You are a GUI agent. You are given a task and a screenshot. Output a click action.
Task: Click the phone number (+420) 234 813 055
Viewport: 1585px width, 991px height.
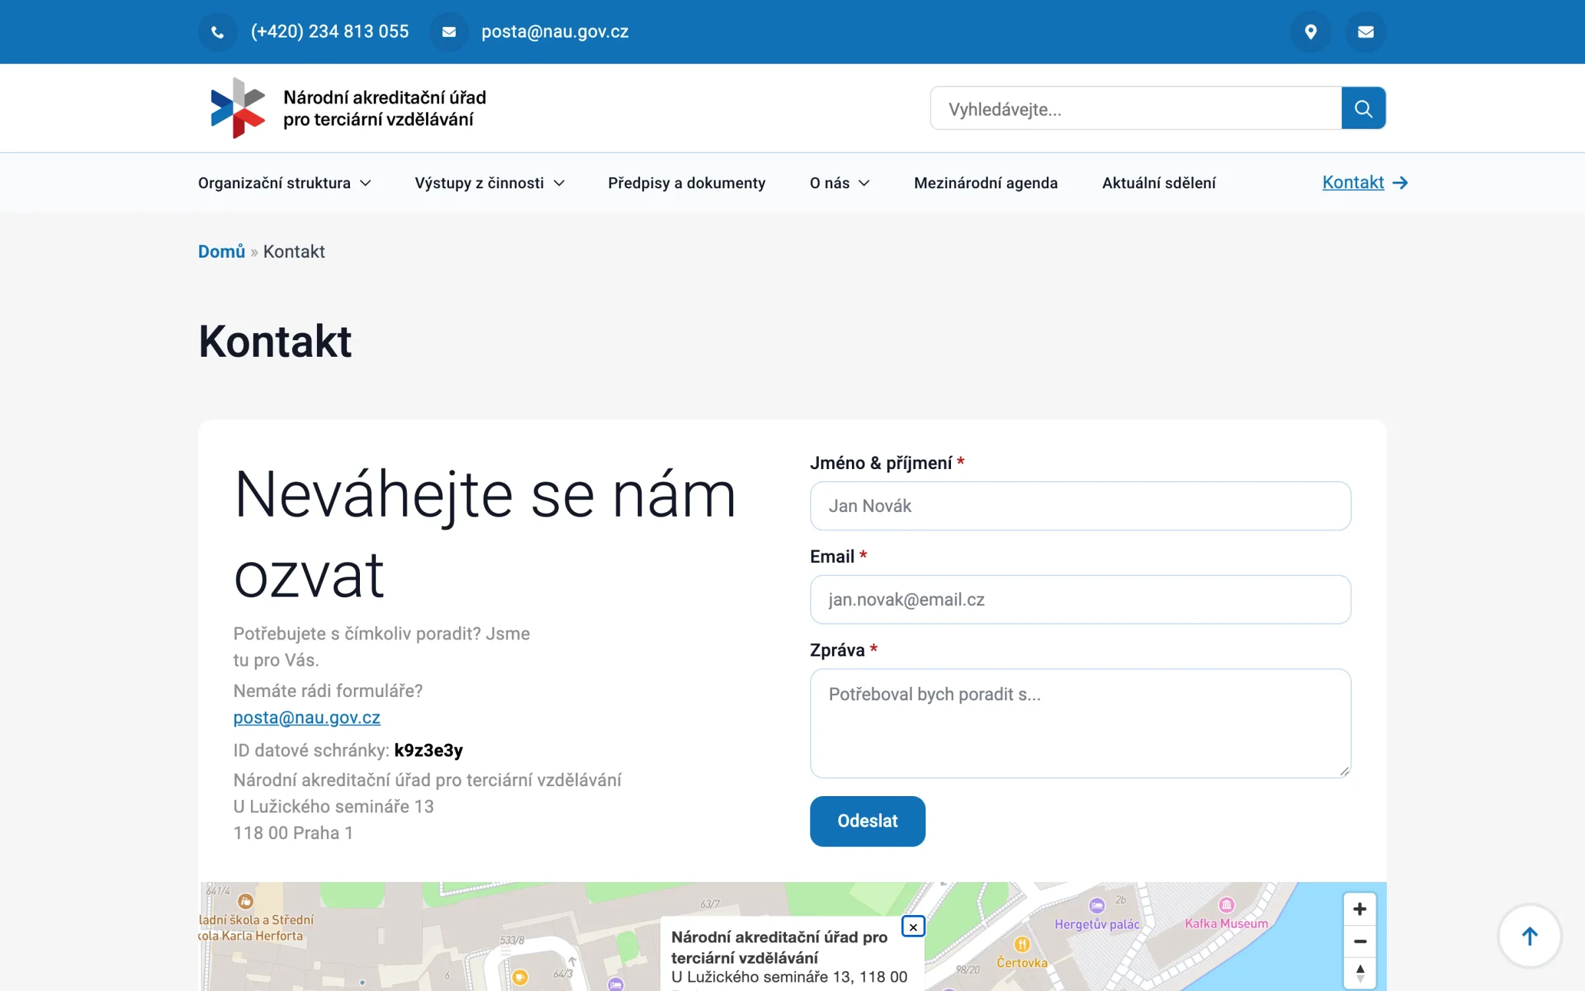[330, 32]
